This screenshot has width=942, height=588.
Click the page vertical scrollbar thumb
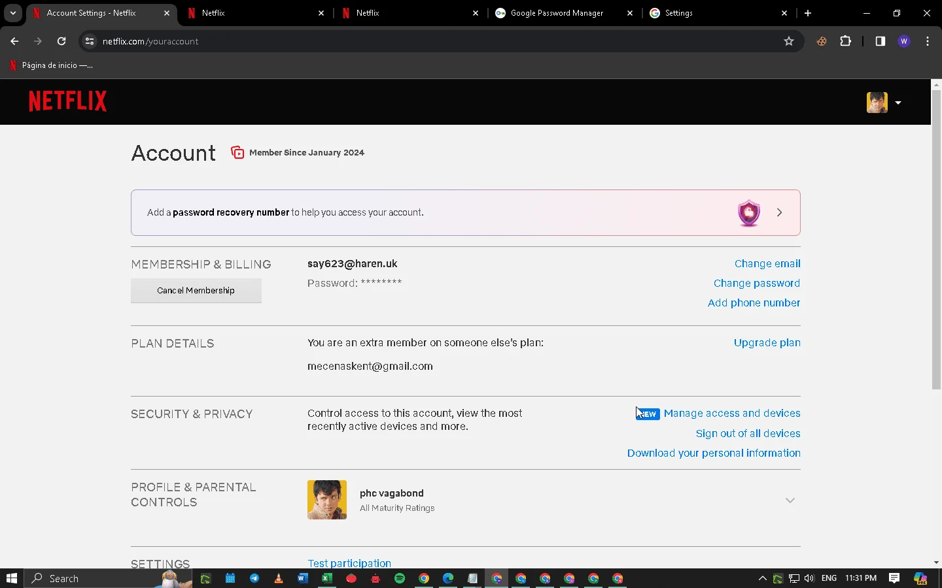(x=936, y=240)
